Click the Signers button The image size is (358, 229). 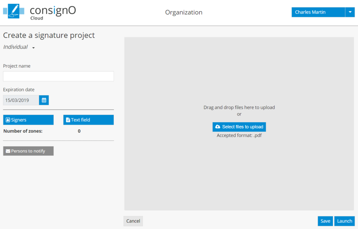28,119
